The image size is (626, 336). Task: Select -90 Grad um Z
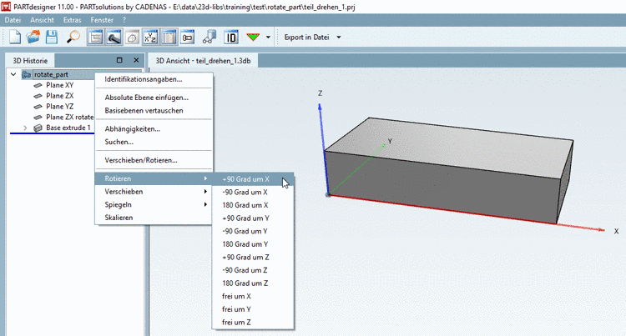[x=253, y=270]
